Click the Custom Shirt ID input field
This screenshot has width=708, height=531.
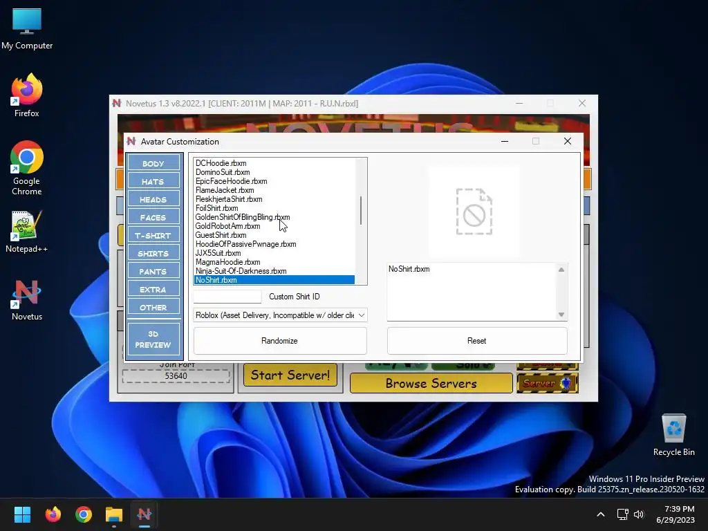pyautogui.click(x=227, y=297)
